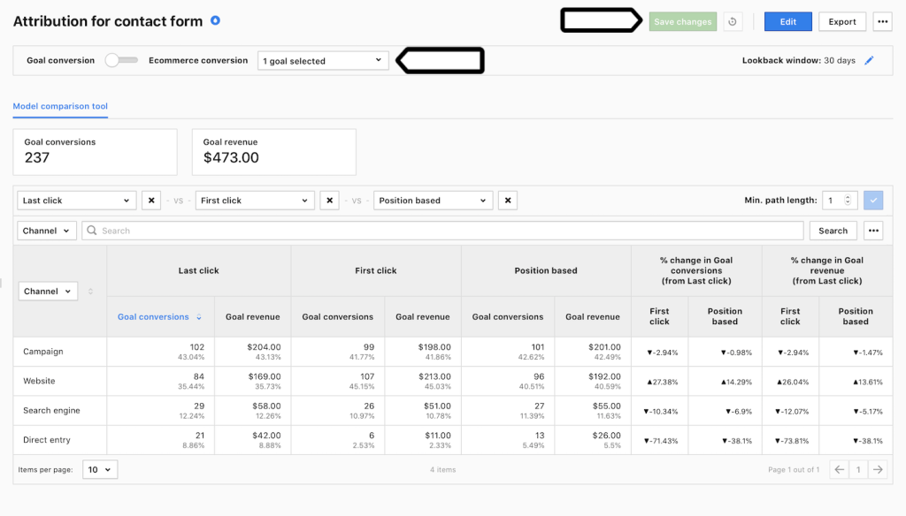
Task: Select the Model comparison tool tab
Action: tap(59, 105)
